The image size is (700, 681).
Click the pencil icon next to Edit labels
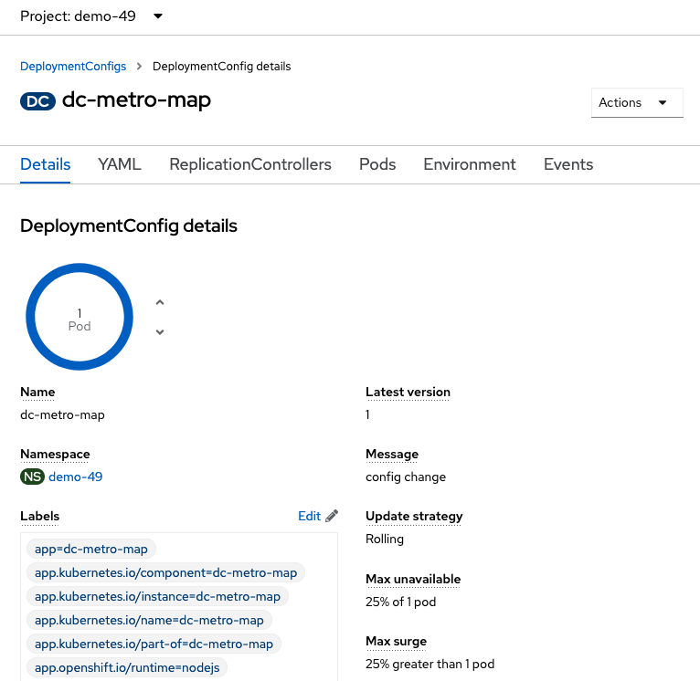pos(332,516)
